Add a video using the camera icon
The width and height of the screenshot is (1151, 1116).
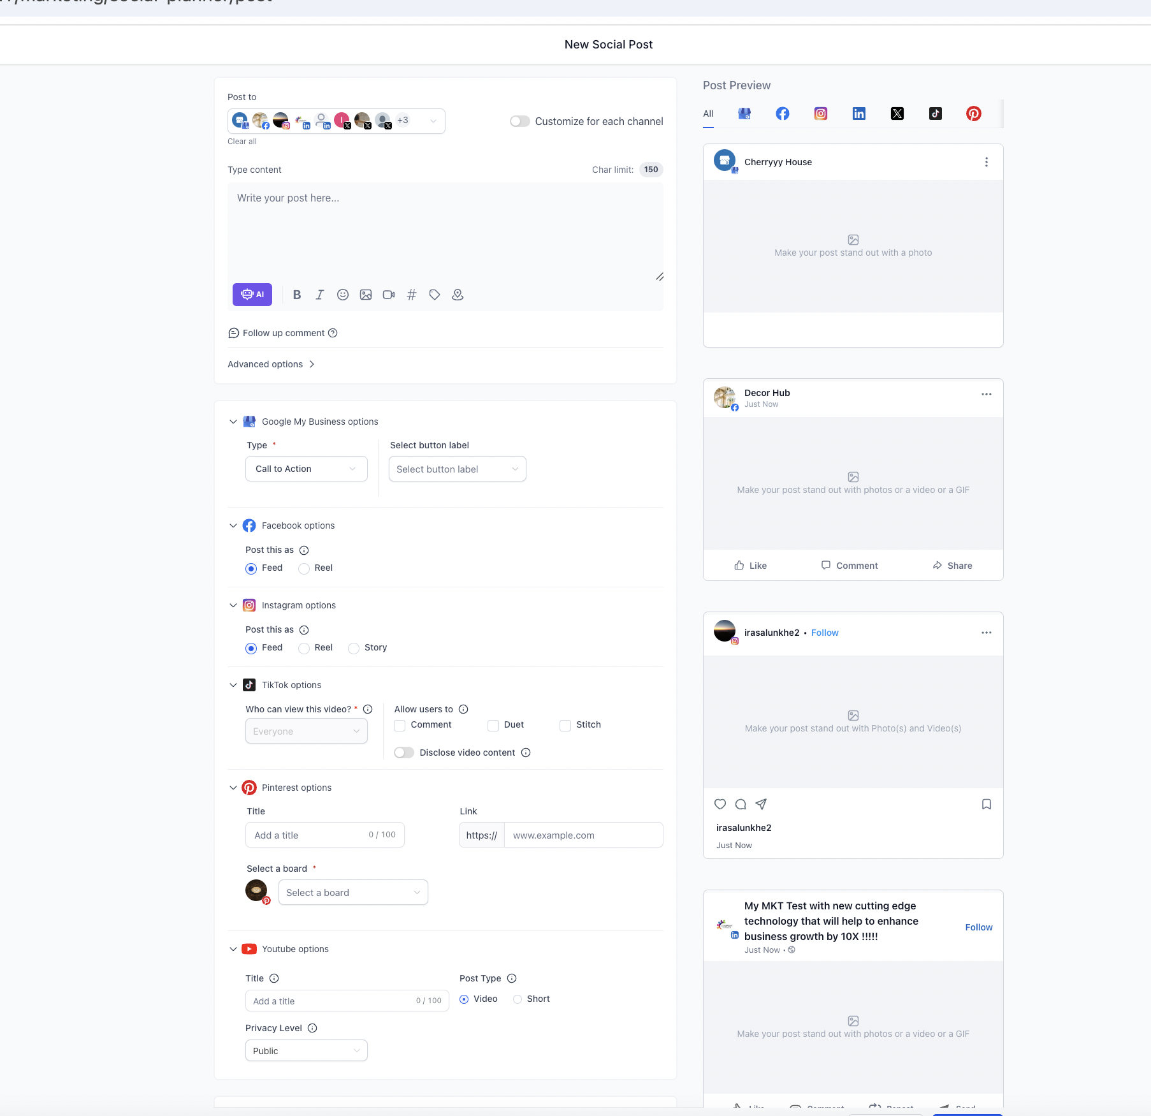click(x=389, y=295)
